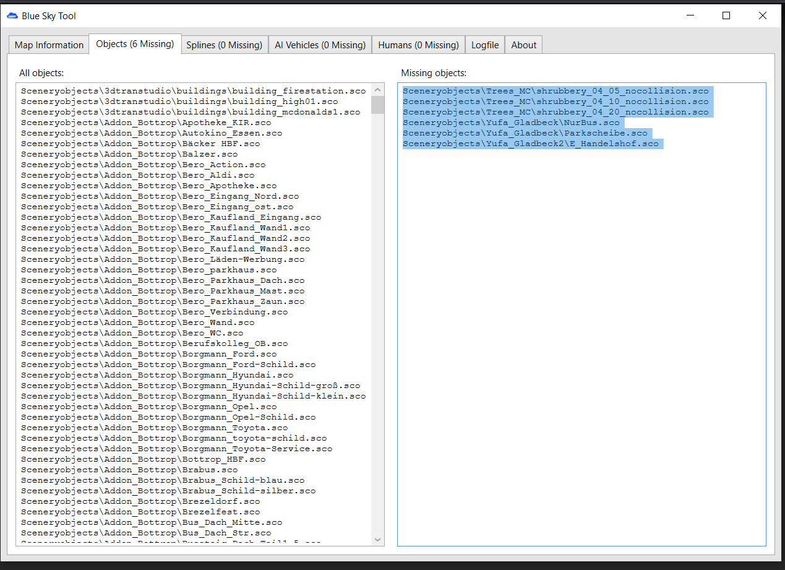Click the Blue Sky Tool cloud icon
The image size is (785, 570).
(x=12, y=16)
